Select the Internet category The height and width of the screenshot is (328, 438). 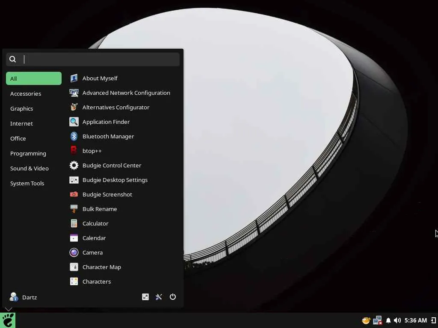34,123
